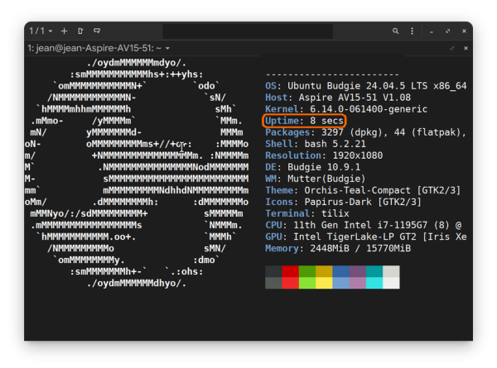Click the 'DE: Budgie 10.9.1' line
Image resolution: width=497 pixels, height=368 pixels.
click(x=312, y=167)
